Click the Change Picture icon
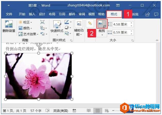This screenshot has width=162, height=115. point(42,28)
